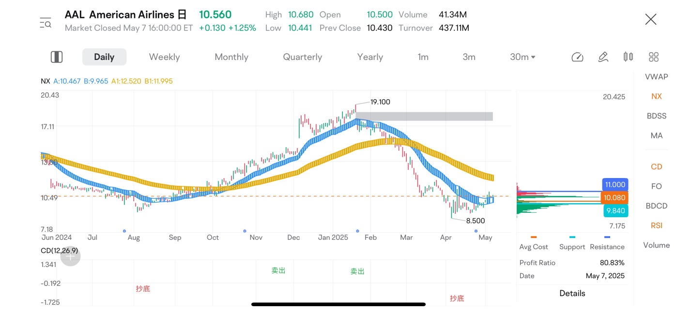Tap the orange Avg Cost legend swatch
Viewport: 677px width, 312px height.
click(x=534, y=237)
